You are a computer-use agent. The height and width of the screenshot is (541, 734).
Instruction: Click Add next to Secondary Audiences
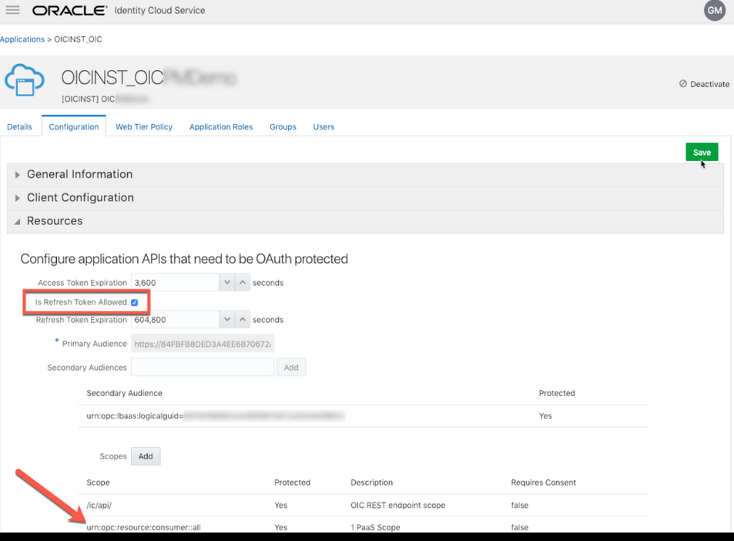pyautogui.click(x=291, y=368)
